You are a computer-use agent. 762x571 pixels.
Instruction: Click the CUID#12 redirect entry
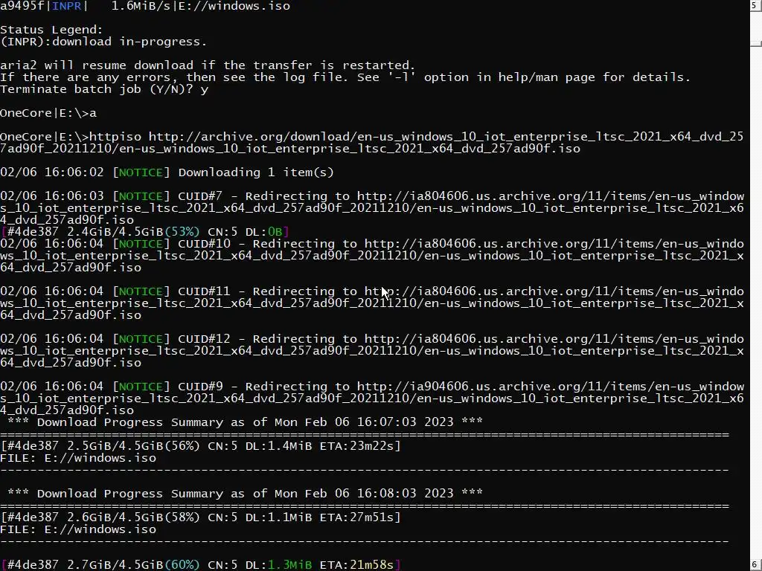372,351
